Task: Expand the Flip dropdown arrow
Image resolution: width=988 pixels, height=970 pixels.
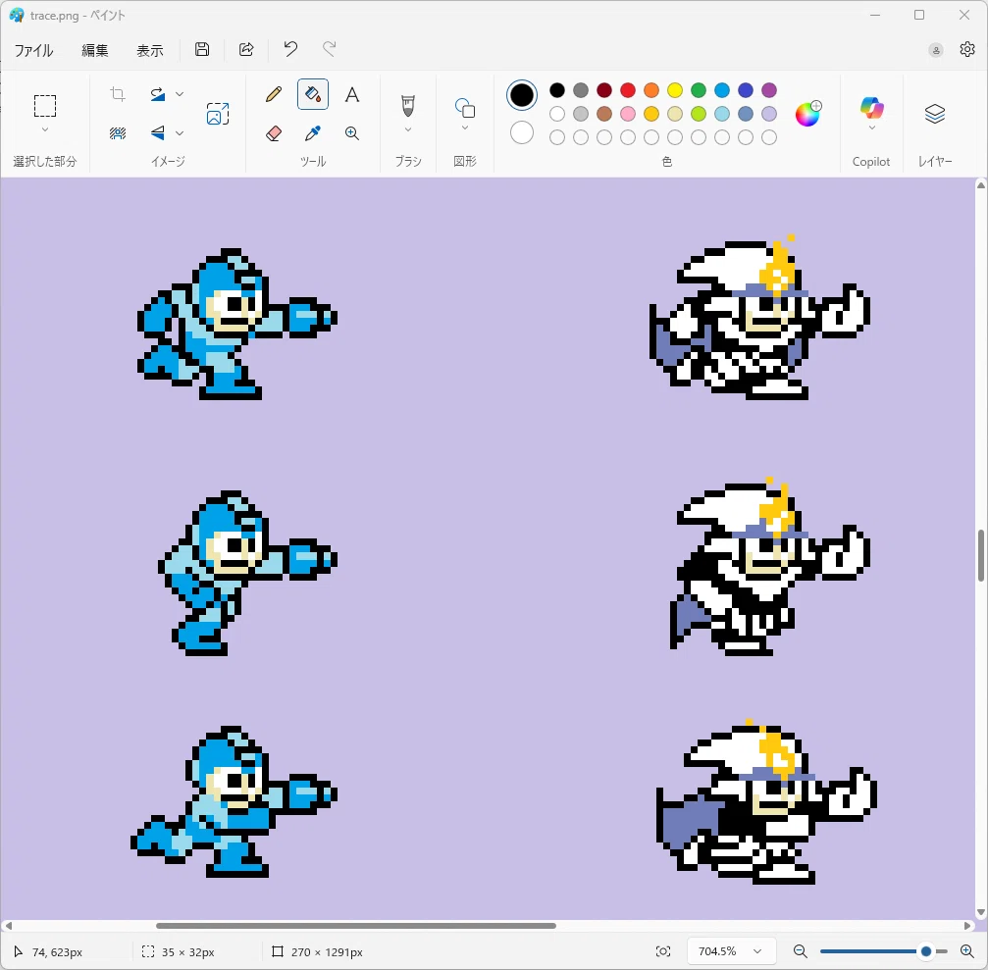Action: (x=180, y=133)
